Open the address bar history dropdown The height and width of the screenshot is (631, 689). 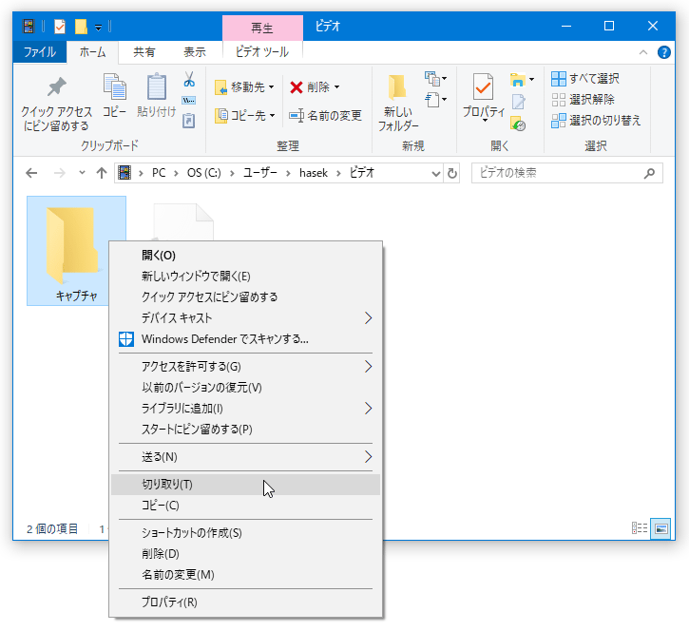(435, 173)
